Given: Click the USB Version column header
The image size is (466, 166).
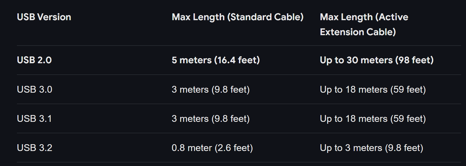Looking at the screenshot, I should tap(44, 17).
